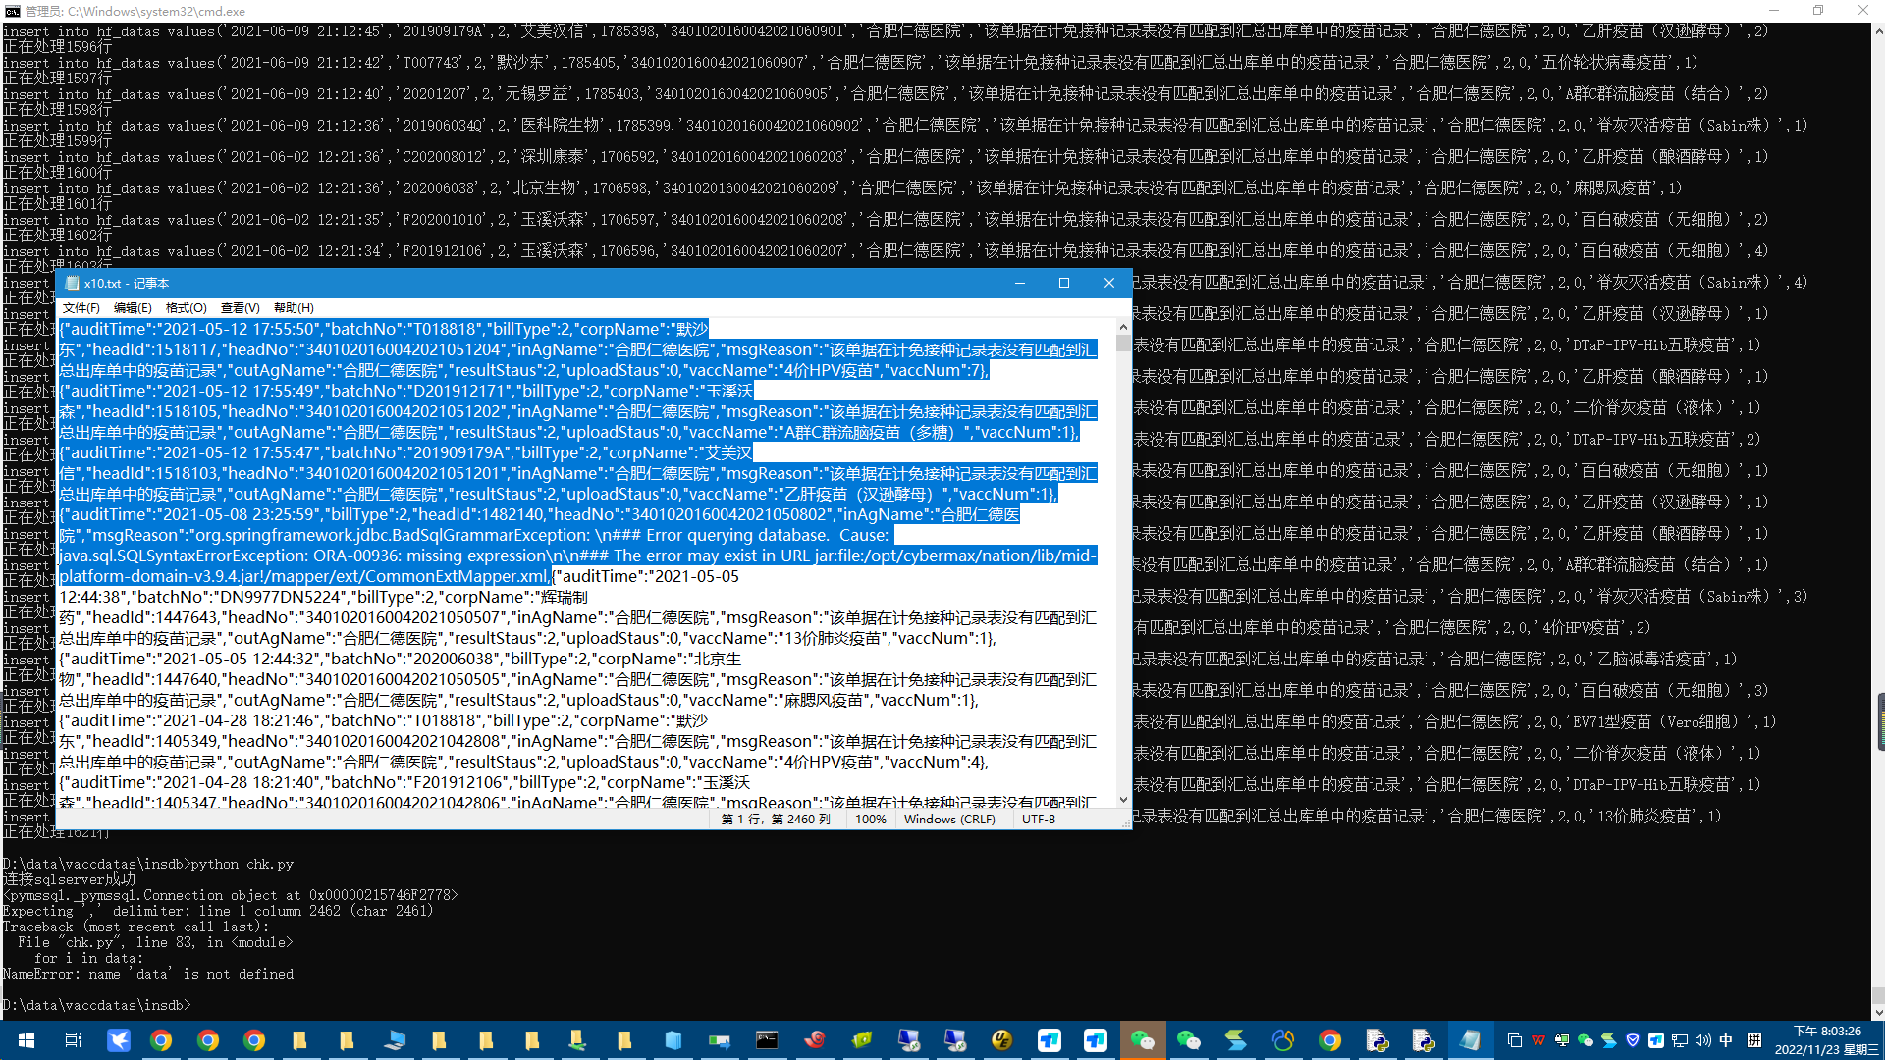The height and width of the screenshot is (1060, 1885).
Task: Open the blue bird app on taskbar
Action: click(x=119, y=1040)
